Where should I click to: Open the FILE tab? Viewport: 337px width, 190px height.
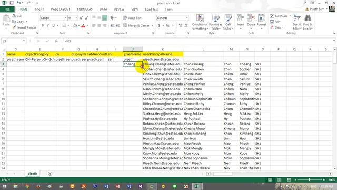[x=7, y=9]
